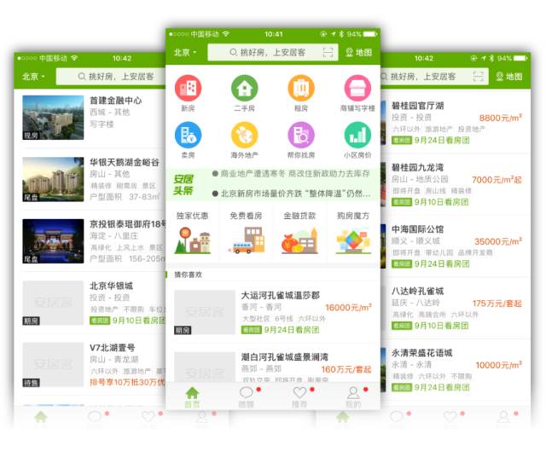
Task: Open 碧桂园官厅湖 listing in right phone
Action: (x=456, y=123)
